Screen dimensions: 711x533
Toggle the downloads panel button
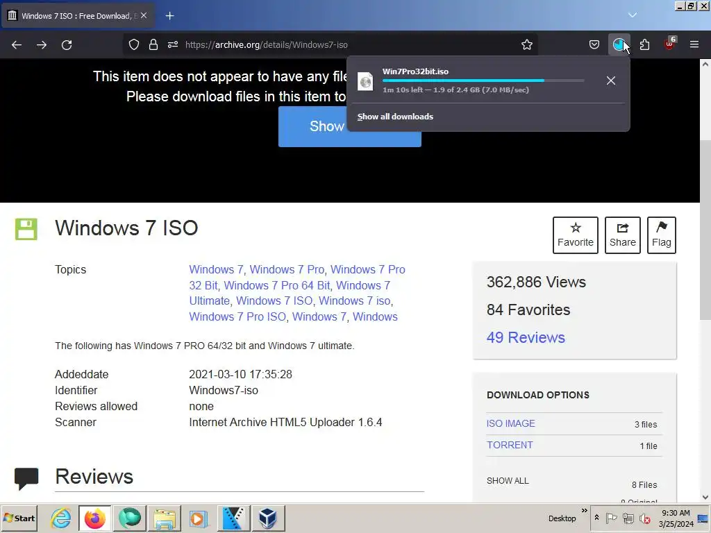coord(619,45)
